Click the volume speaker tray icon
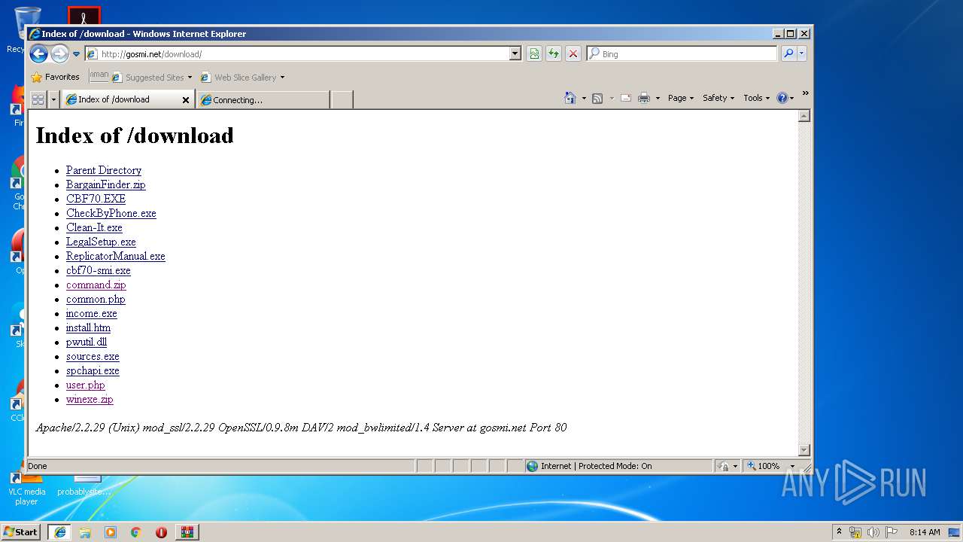This screenshot has height=542, width=963. [873, 532]
